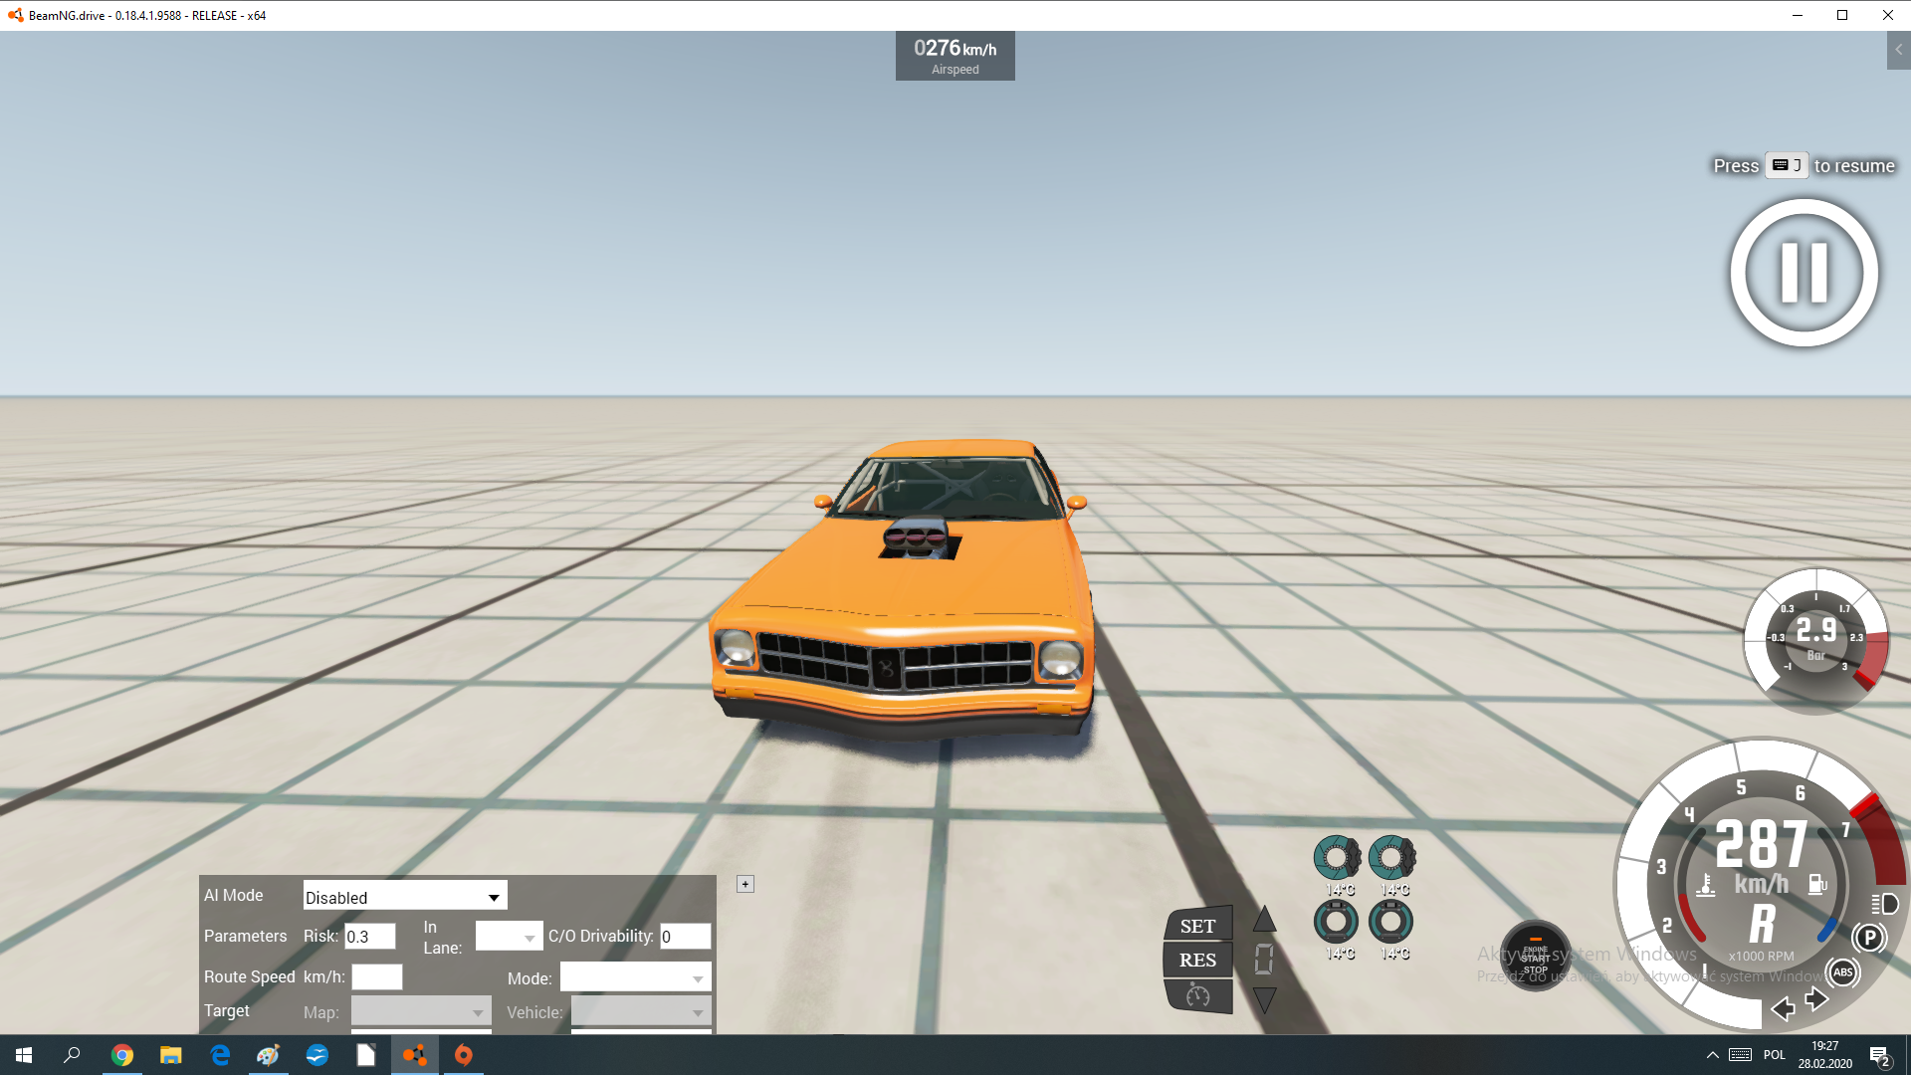Click the touch keyboard tray icon

pos(1741,1055)
